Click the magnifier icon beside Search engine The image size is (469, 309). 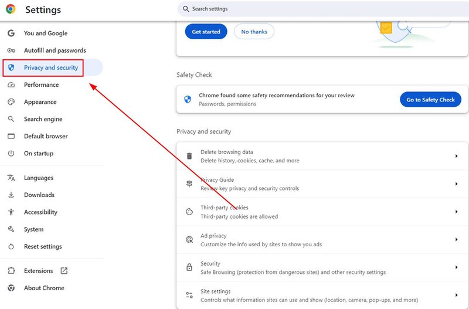coord(11,119)
